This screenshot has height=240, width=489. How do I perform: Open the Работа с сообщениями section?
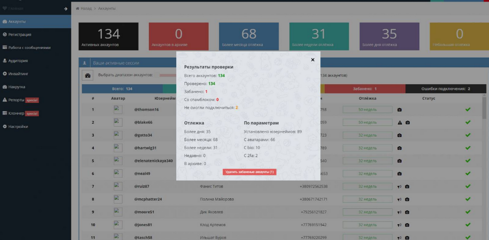pos(29,47)
